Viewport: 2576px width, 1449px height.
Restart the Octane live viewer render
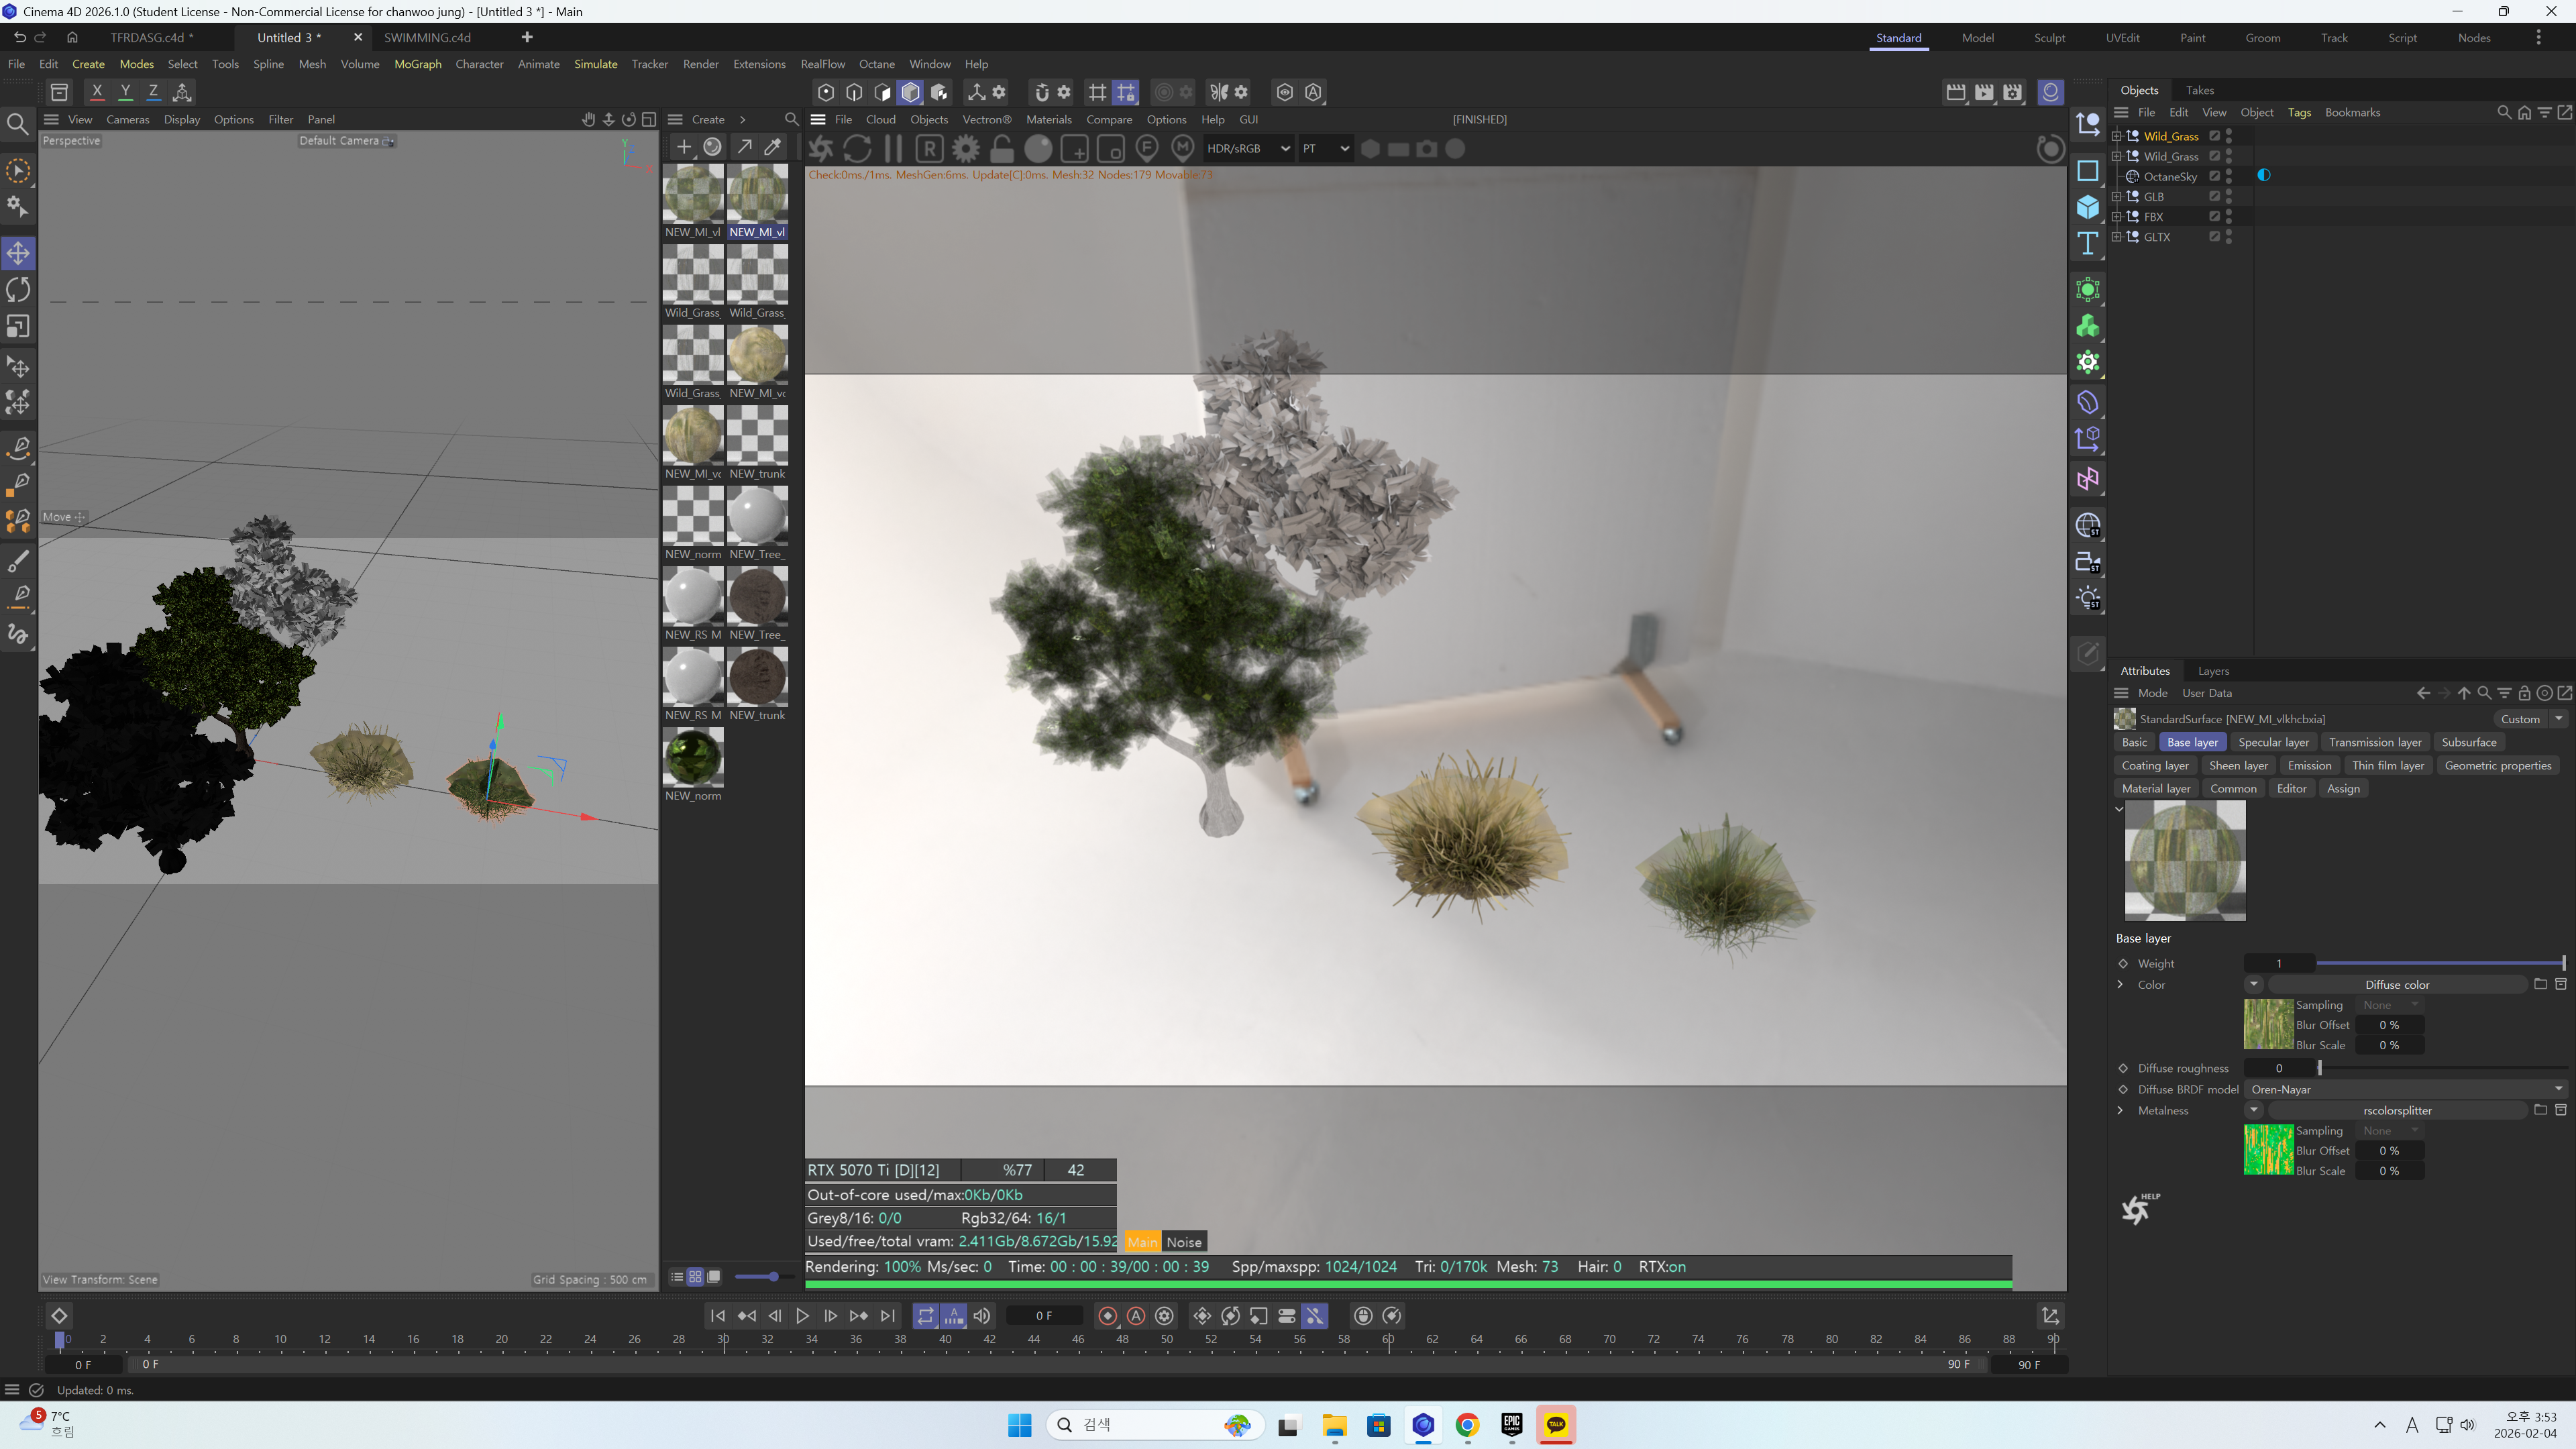857,148
